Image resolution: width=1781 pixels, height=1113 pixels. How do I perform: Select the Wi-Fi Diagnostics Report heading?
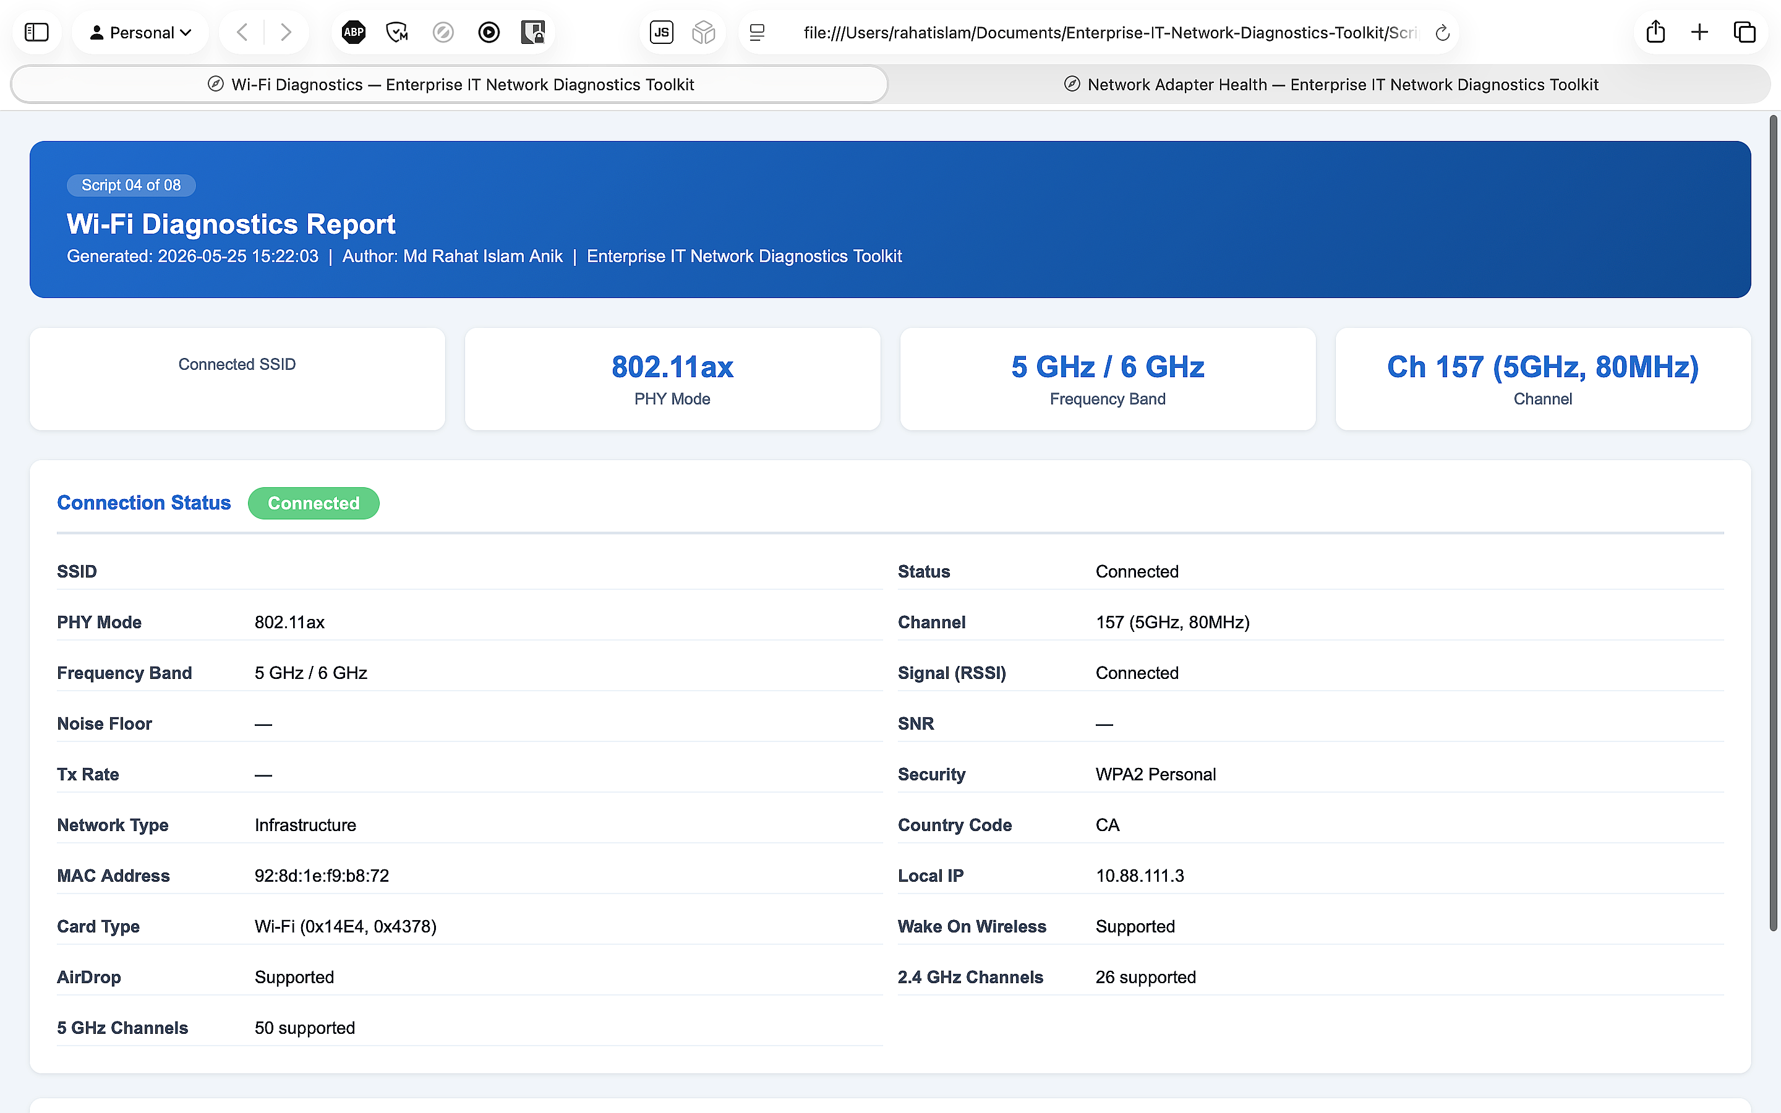[231, 224]
